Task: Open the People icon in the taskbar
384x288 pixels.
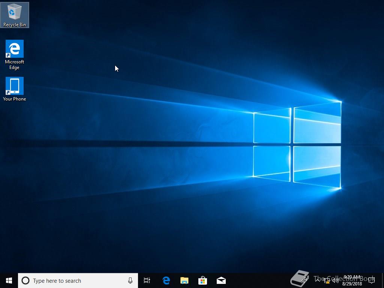Action: [304, 280]
